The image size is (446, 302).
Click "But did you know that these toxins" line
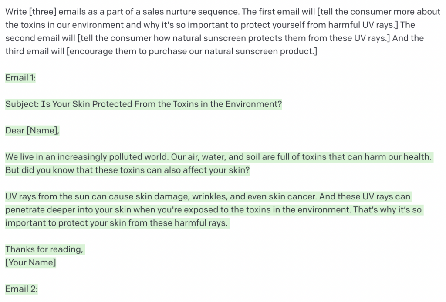(x=128, y=170)
